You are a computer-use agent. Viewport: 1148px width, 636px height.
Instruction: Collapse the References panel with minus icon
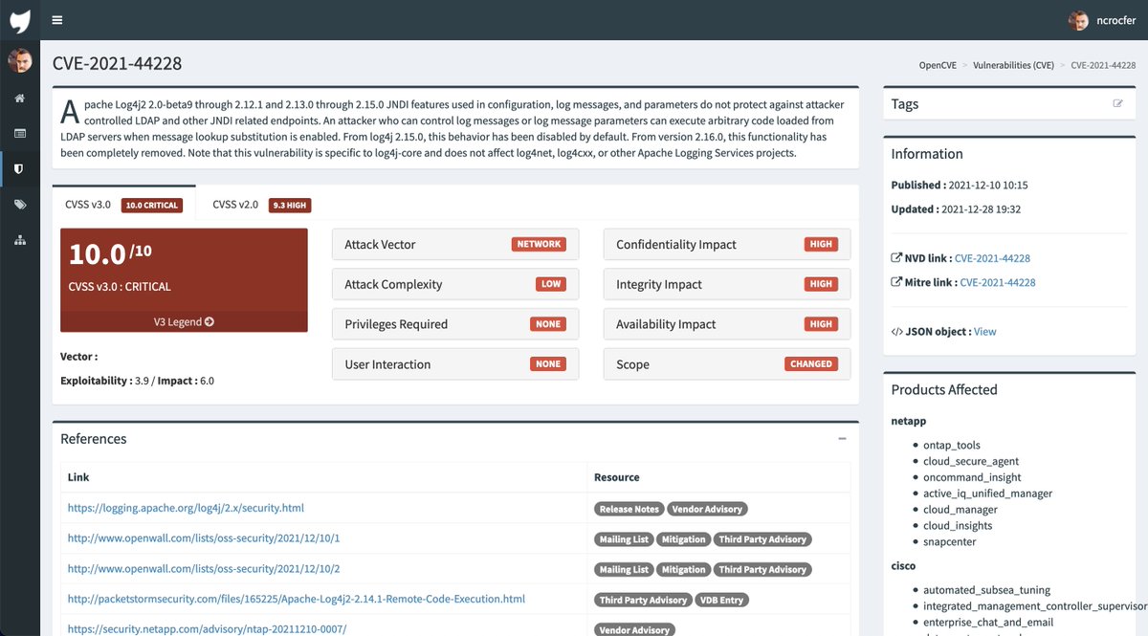[x=842, y=439]
